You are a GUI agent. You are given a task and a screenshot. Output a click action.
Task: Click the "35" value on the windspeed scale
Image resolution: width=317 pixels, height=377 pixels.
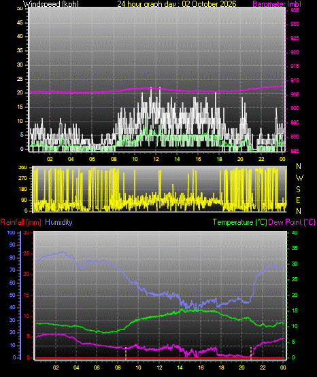20,51
